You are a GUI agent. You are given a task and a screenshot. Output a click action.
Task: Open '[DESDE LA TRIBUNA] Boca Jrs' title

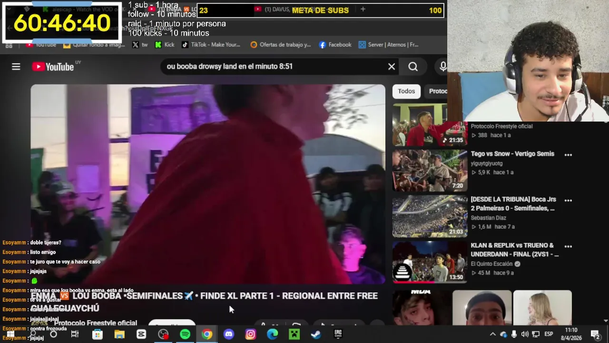(513, 204)
